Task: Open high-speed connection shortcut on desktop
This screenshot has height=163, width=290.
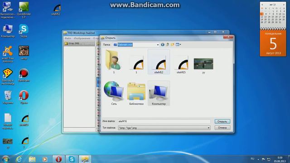Action: 8,10
